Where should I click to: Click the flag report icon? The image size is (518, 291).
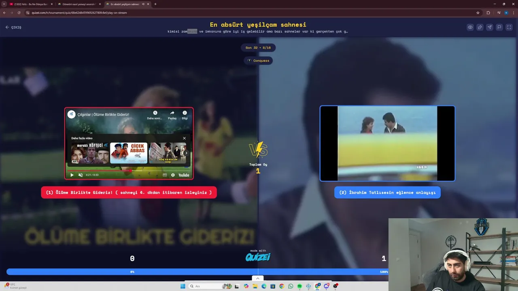(499, 27)
